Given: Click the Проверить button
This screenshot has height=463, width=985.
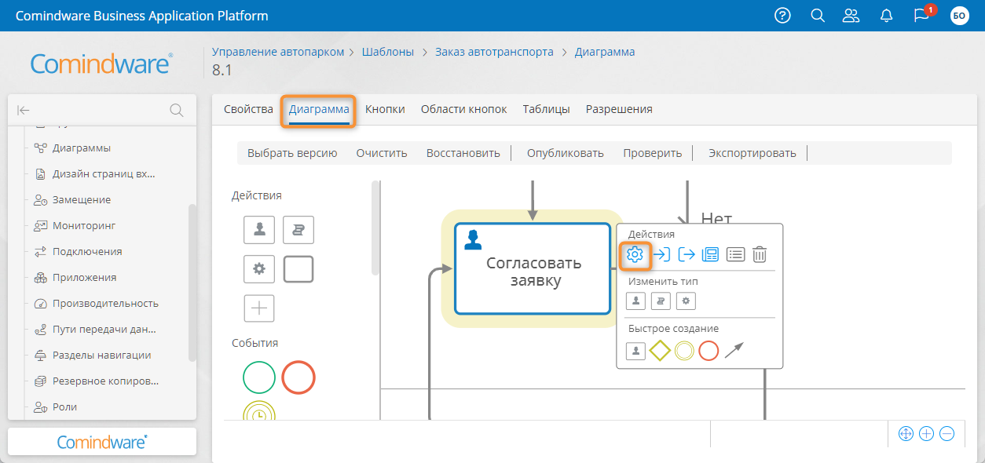Looking at the screenshot, I should pyautogui.click(x=653, y=153).
